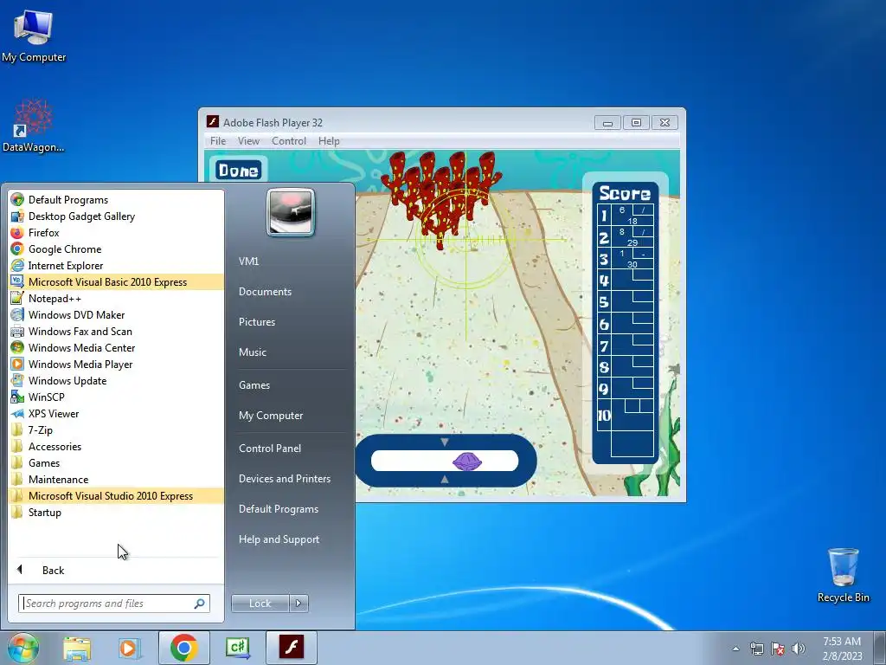Open Action Center flag icon
Image resolution: width=886 pixels, height=665 pixels.
(778, 649)
